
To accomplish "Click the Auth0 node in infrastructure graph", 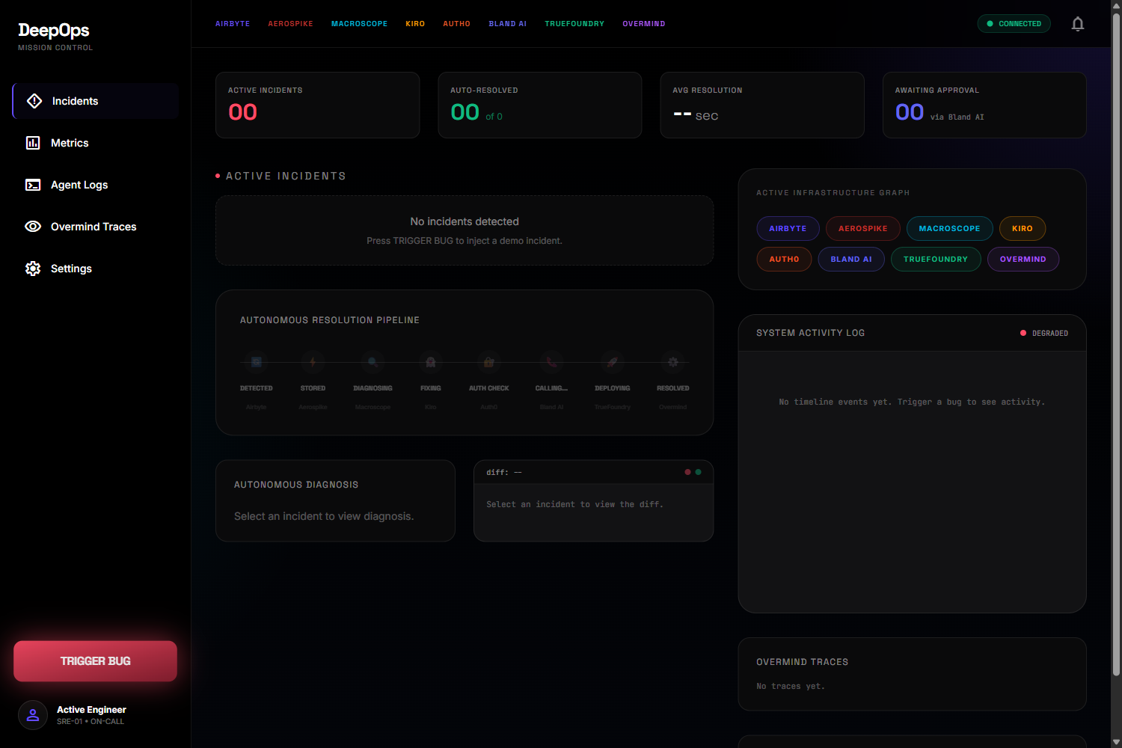I will pyautogui.click(x=784, y=260).
